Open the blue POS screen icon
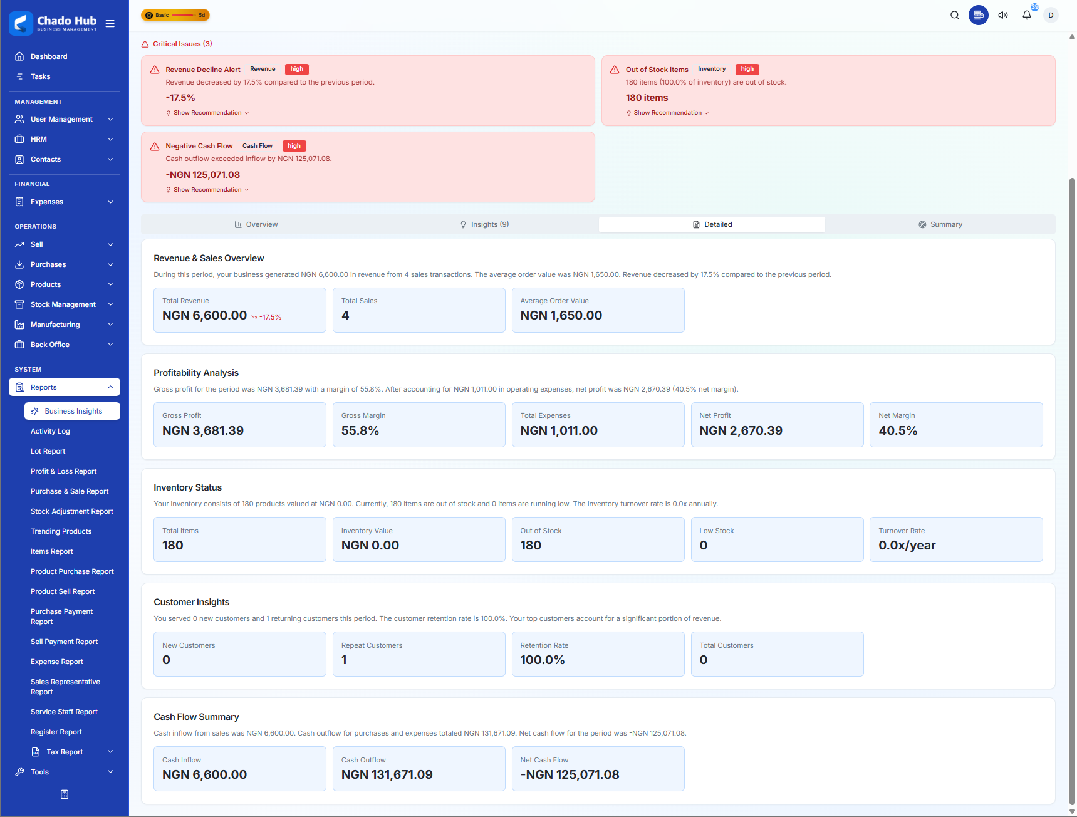The width and height of the screenshot is (1077, 817). pos(978,15)
